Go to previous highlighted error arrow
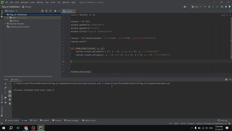The width and height of the screenshot is (232, 131). pos(227,15)
